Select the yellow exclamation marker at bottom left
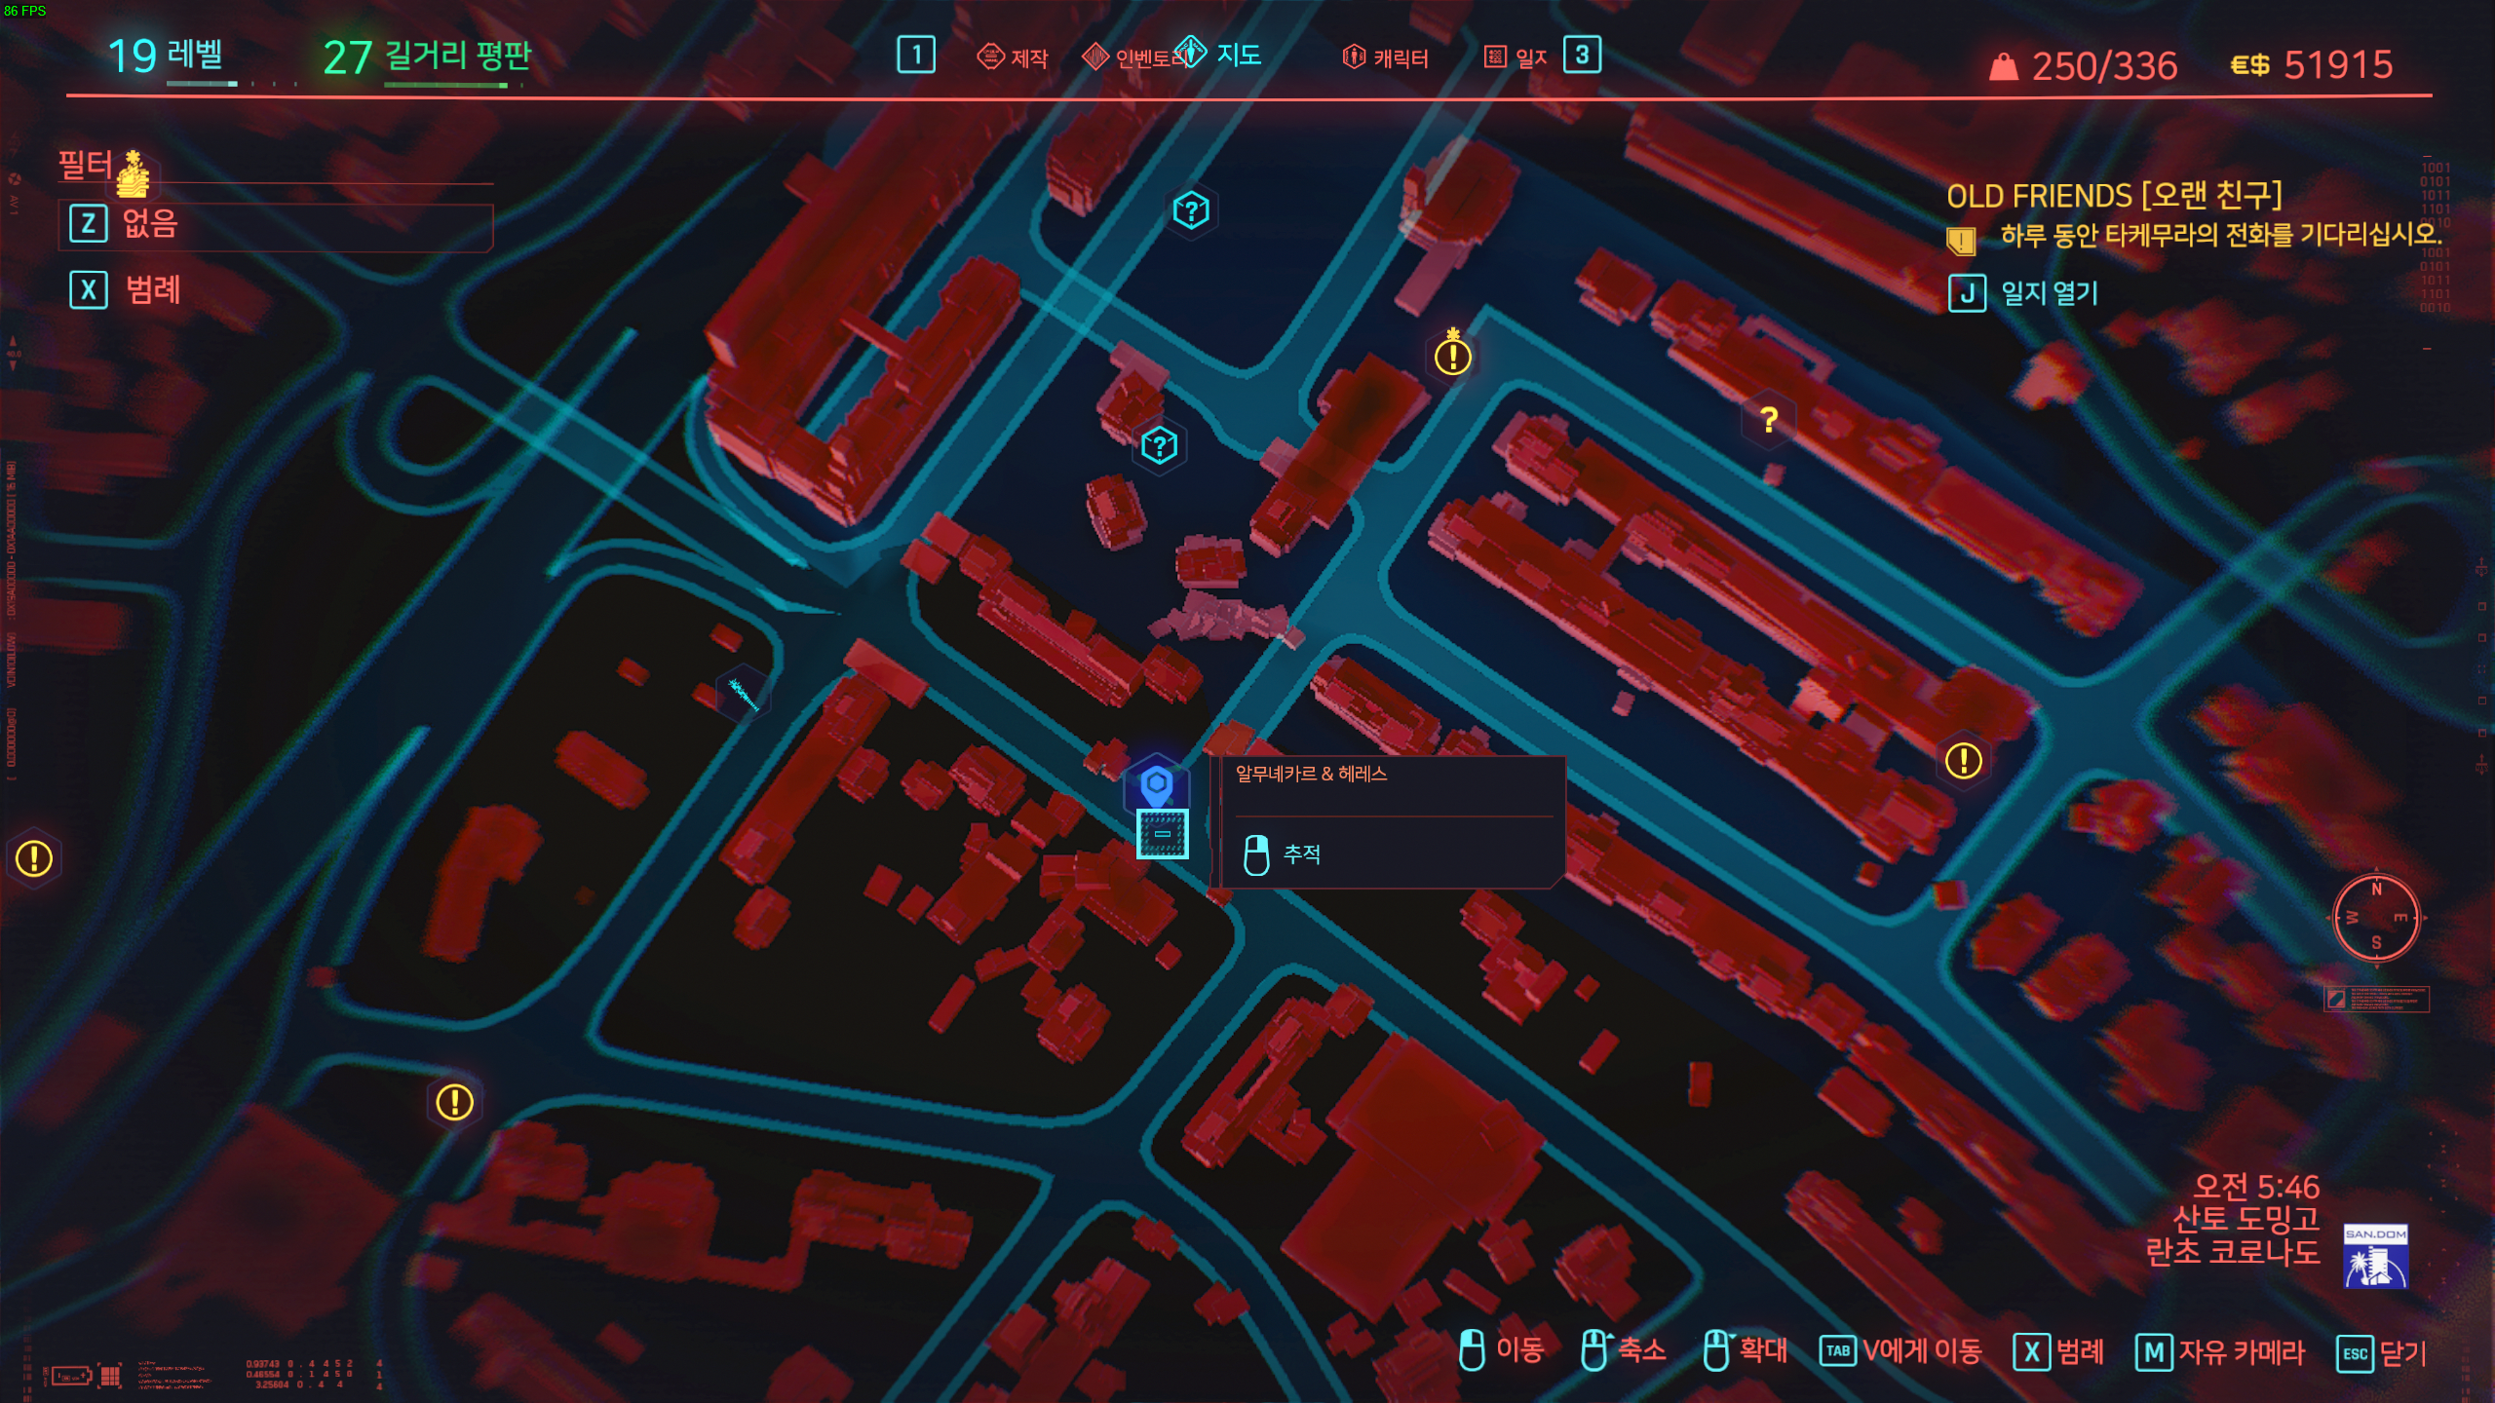 (x=454, y=1102)
